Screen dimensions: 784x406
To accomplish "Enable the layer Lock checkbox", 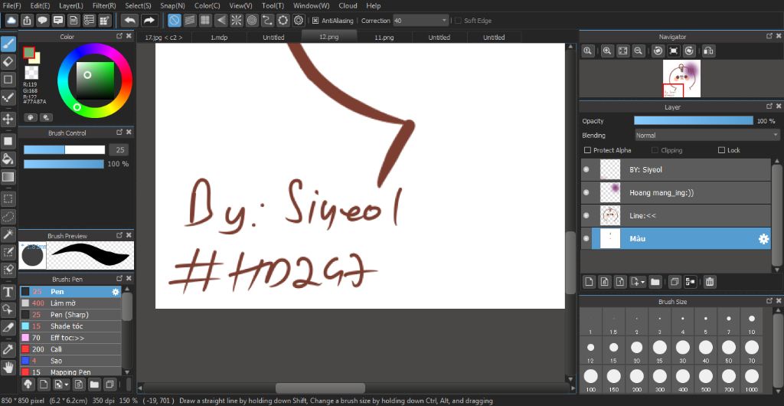I will pyautogui.click(x=721, y=150).
